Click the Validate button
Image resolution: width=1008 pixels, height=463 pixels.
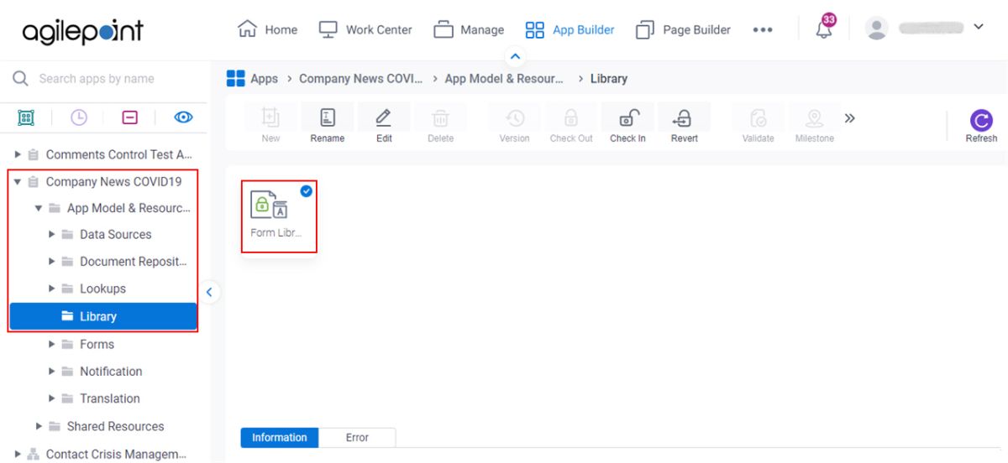[758, 125]
